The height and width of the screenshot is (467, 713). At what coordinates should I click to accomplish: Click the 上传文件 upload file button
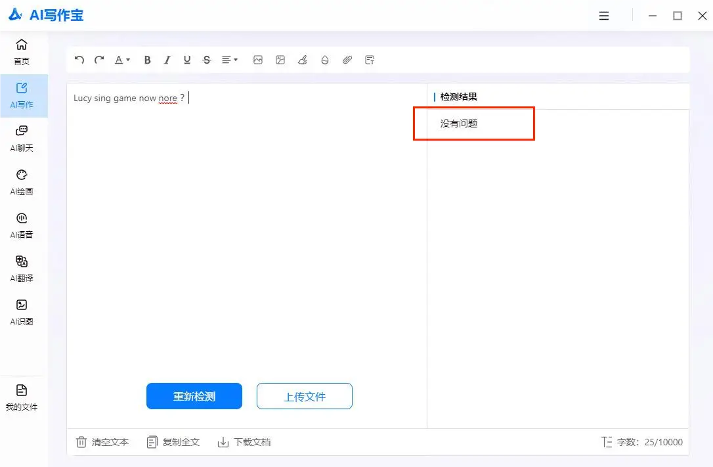click(x=304, y=396)
